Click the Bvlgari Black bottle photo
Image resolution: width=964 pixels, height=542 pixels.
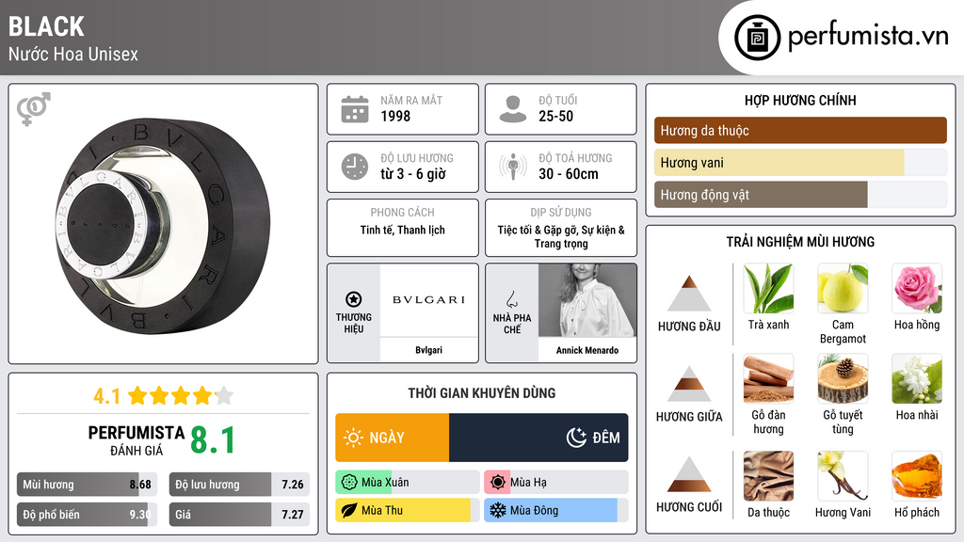click(162, 226)
